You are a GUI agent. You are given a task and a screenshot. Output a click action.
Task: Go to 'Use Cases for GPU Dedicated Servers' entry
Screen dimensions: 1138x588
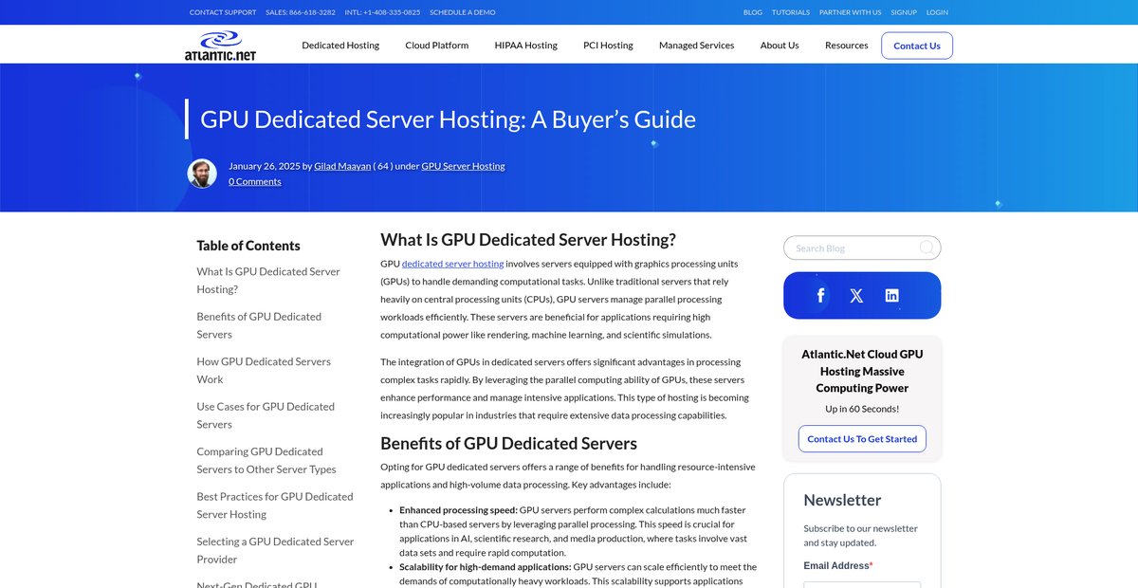pos(266,415)
